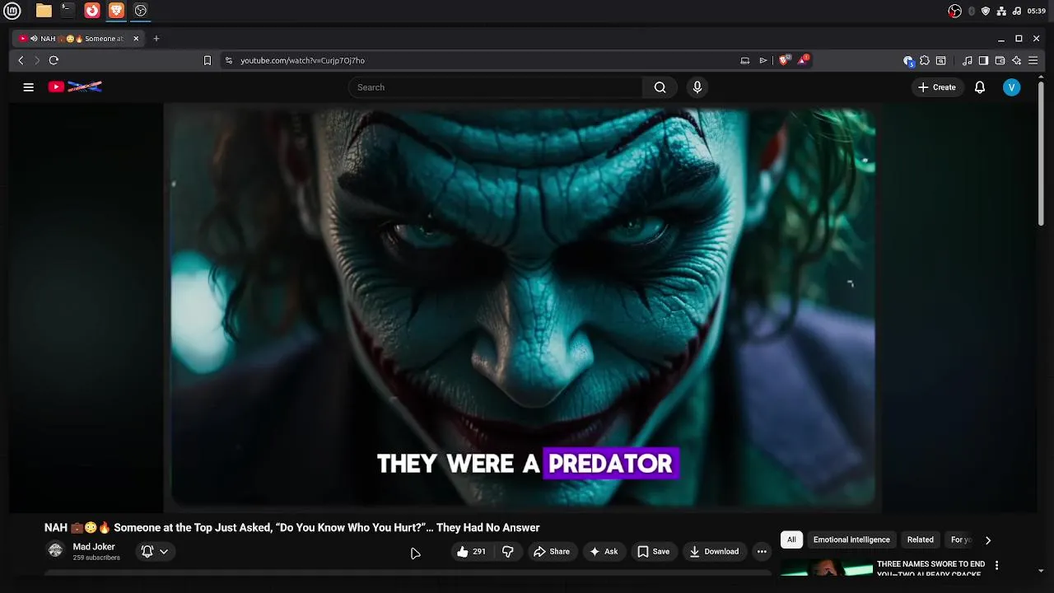Click the shield tray icon
The image size is (1054, 593).
[986, 11]
